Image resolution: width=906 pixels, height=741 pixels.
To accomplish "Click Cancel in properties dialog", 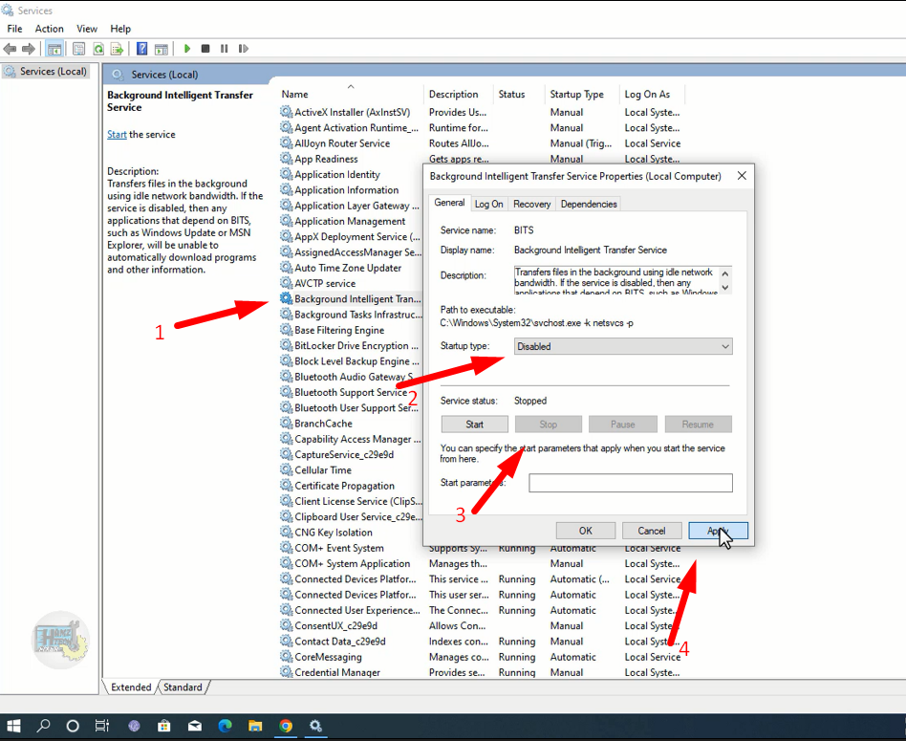I will pyautogui.click(x=651, y=531).
